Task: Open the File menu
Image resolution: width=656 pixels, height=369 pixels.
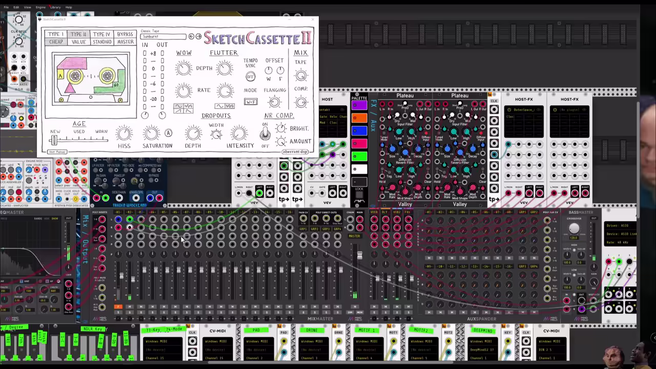Action: tap(6, 7)
